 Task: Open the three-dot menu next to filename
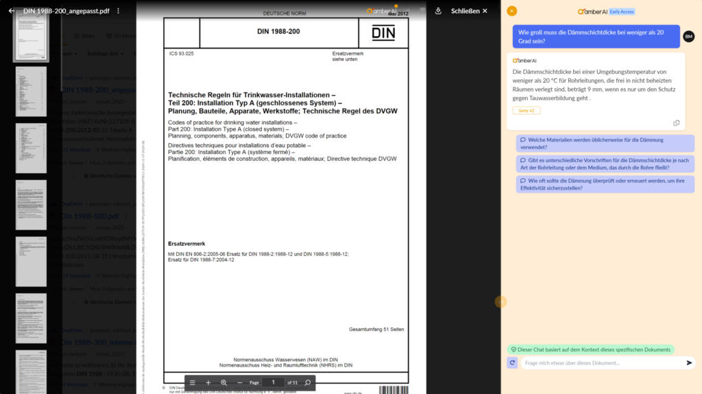[118, 11]
